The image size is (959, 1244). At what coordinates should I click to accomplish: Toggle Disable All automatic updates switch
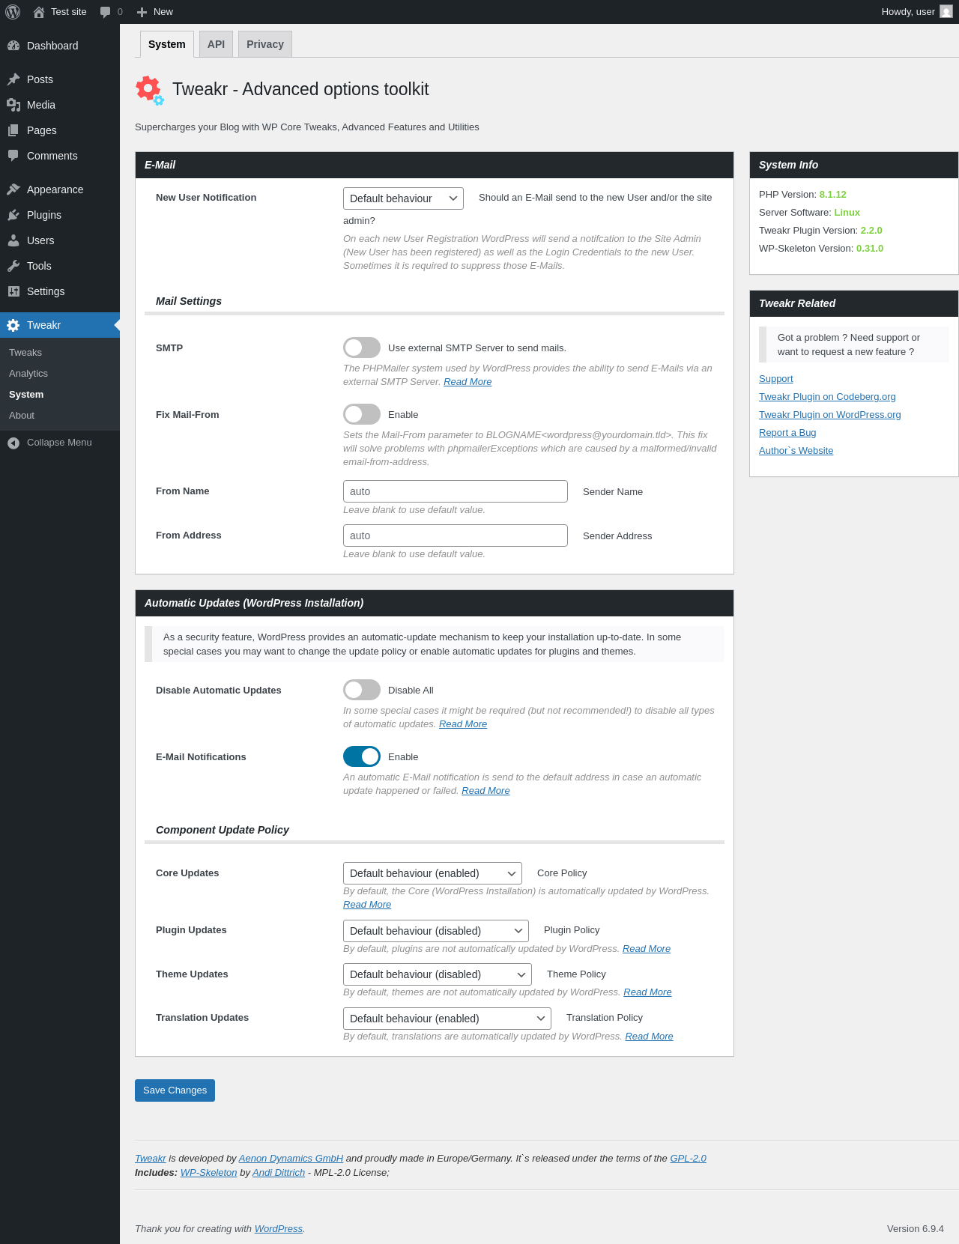(x=362, y=690)
